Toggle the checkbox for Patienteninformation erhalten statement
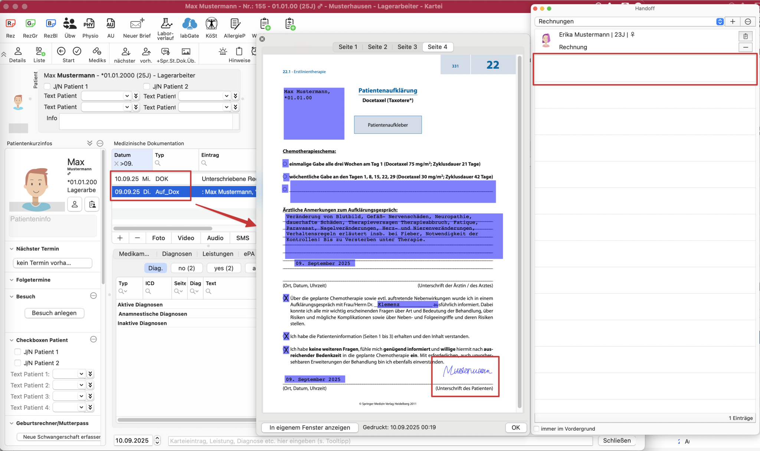Image resolution: width=760 pixels, height=451 pixels. pos(286,336)
